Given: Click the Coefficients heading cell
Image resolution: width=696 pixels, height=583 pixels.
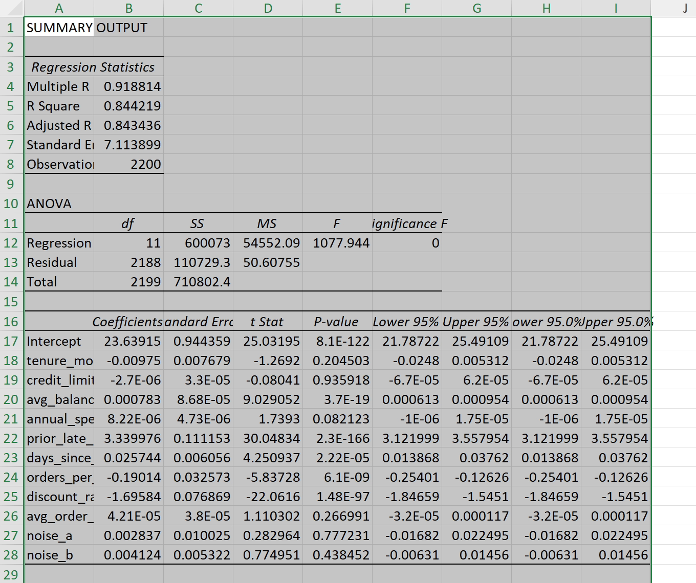Looking at the screenshot, I should pyautogui.click(x=129, y=322).
